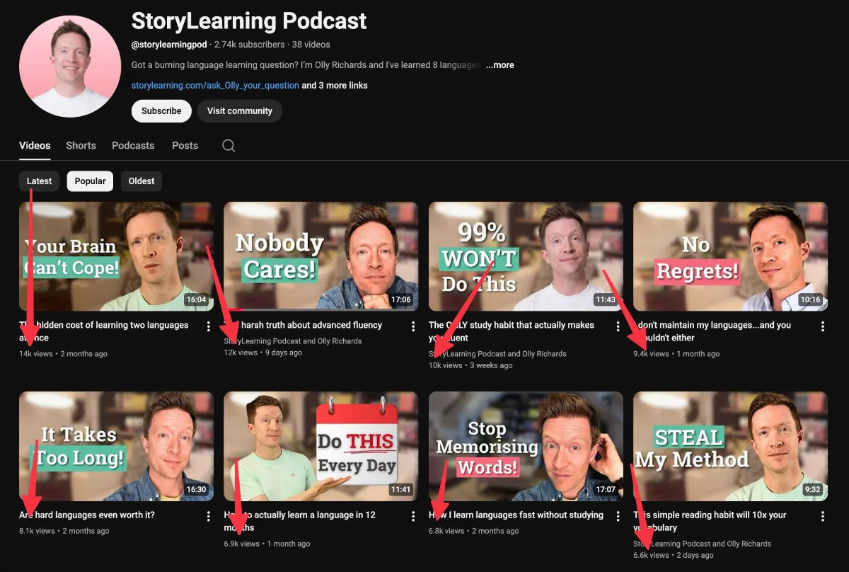The height and width of the screenshot is (572, 849).
Task: Switch to the Shorts tab
Action: click(x=81, y=145)
